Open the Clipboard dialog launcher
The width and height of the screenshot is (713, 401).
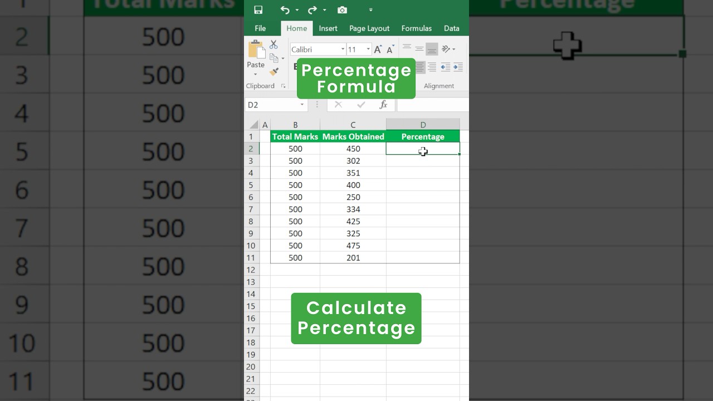pyautogui.click(x=283, y=86)
